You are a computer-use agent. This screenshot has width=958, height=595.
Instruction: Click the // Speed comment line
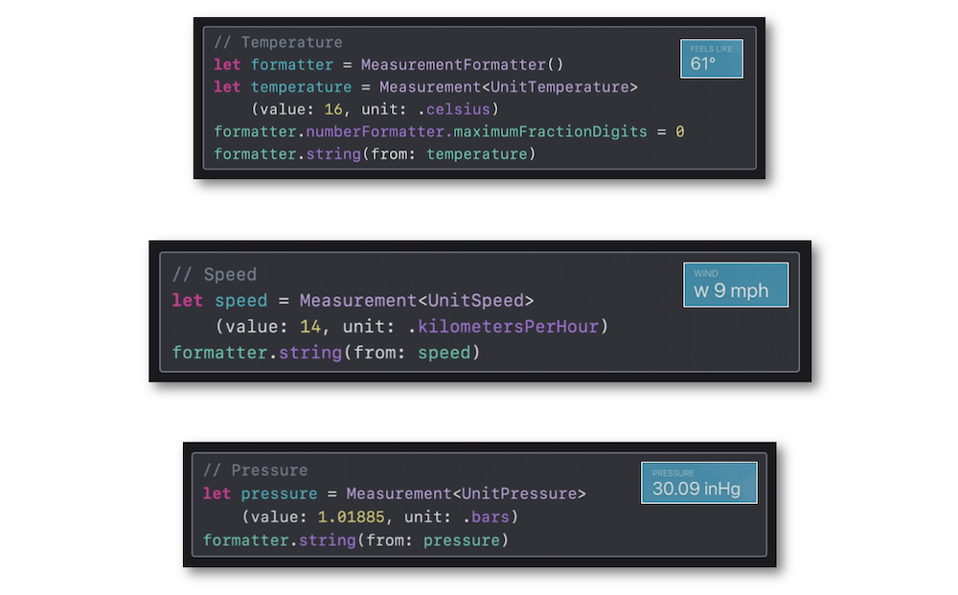coord(215,274)
